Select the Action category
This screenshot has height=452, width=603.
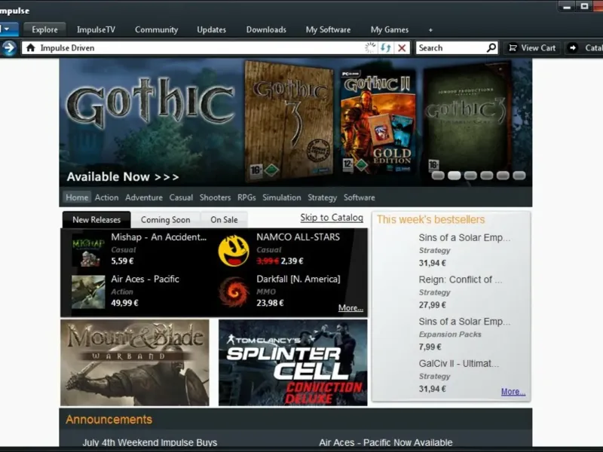point(106,197)
